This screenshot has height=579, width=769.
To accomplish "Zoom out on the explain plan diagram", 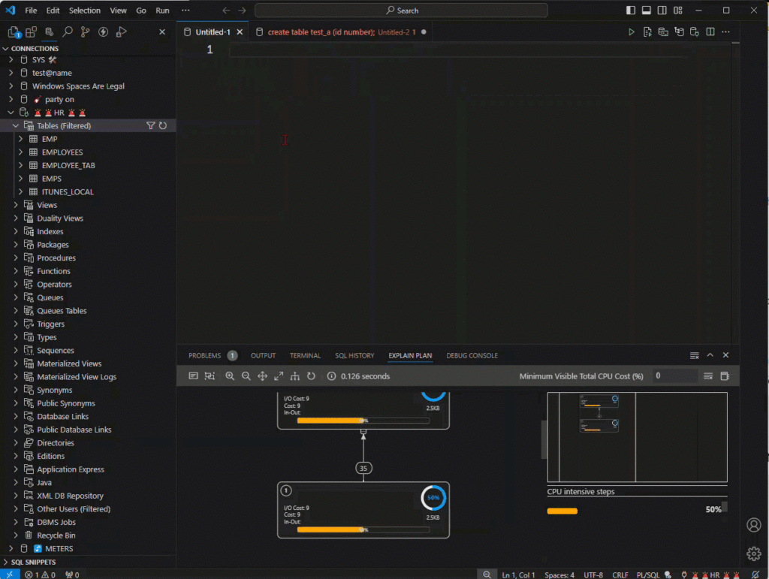I will pyautogui.click(x=246, y=376).
